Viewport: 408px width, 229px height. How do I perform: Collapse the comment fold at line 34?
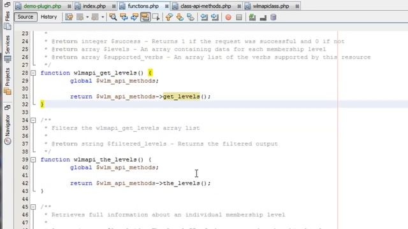33,120
